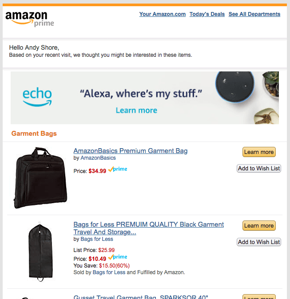290x299 pixels.
Task: Add Bags for Less bag to Wish List
Action: pos(259,242)
